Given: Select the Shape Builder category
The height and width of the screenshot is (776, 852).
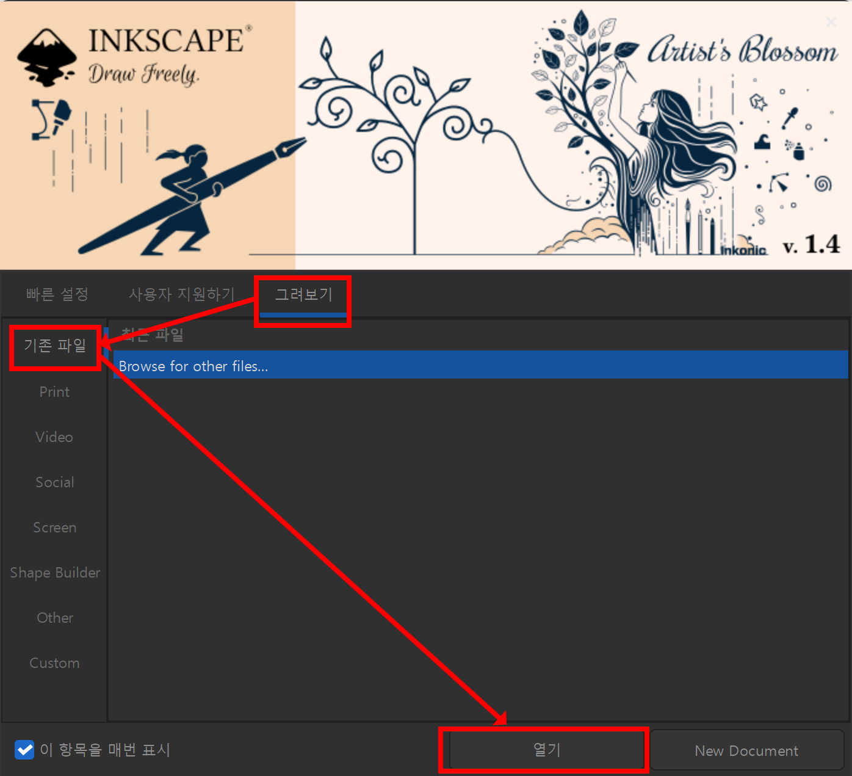Looking at the screenshot, I should coord(55,573).
